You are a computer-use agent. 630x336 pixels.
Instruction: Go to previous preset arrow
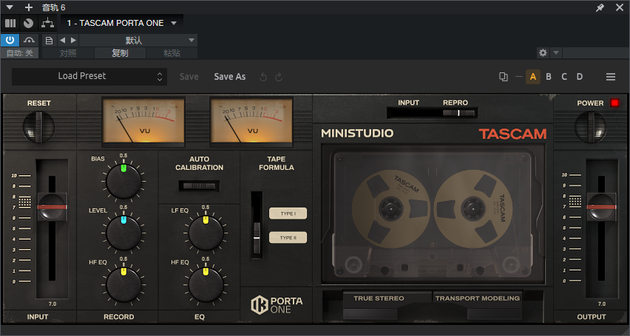(x=62, y=40)
